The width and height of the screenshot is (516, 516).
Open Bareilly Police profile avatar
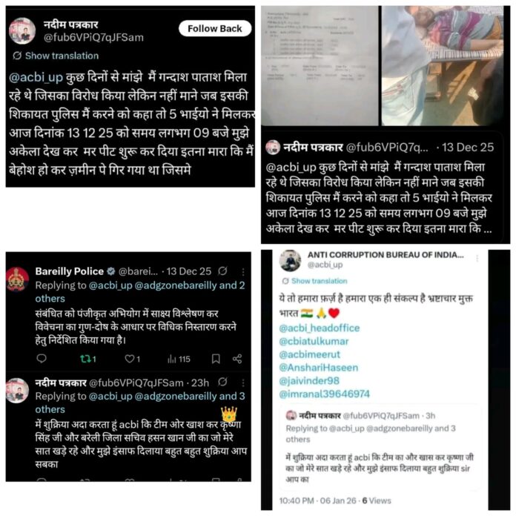click(17, 279)
